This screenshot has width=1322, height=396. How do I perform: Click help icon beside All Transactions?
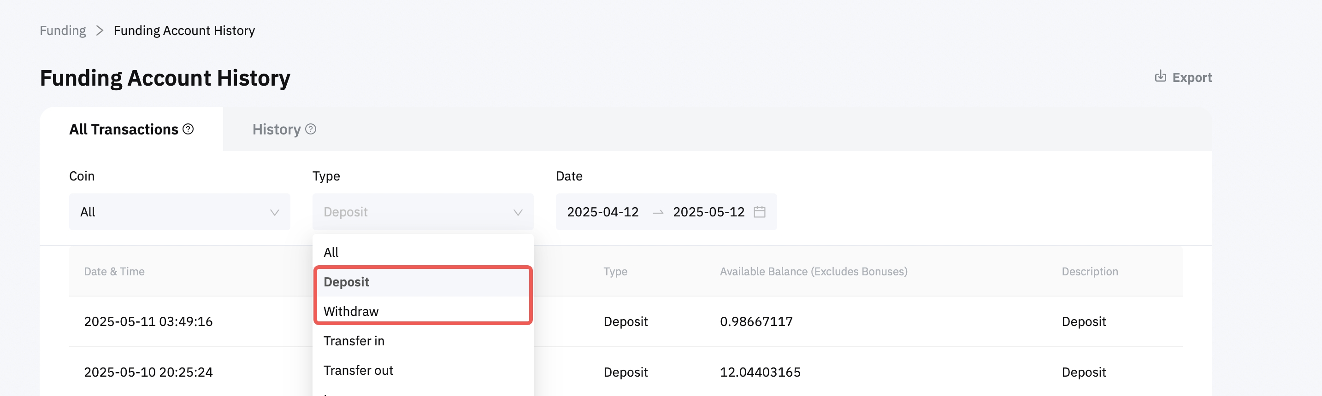click(189, 129)
